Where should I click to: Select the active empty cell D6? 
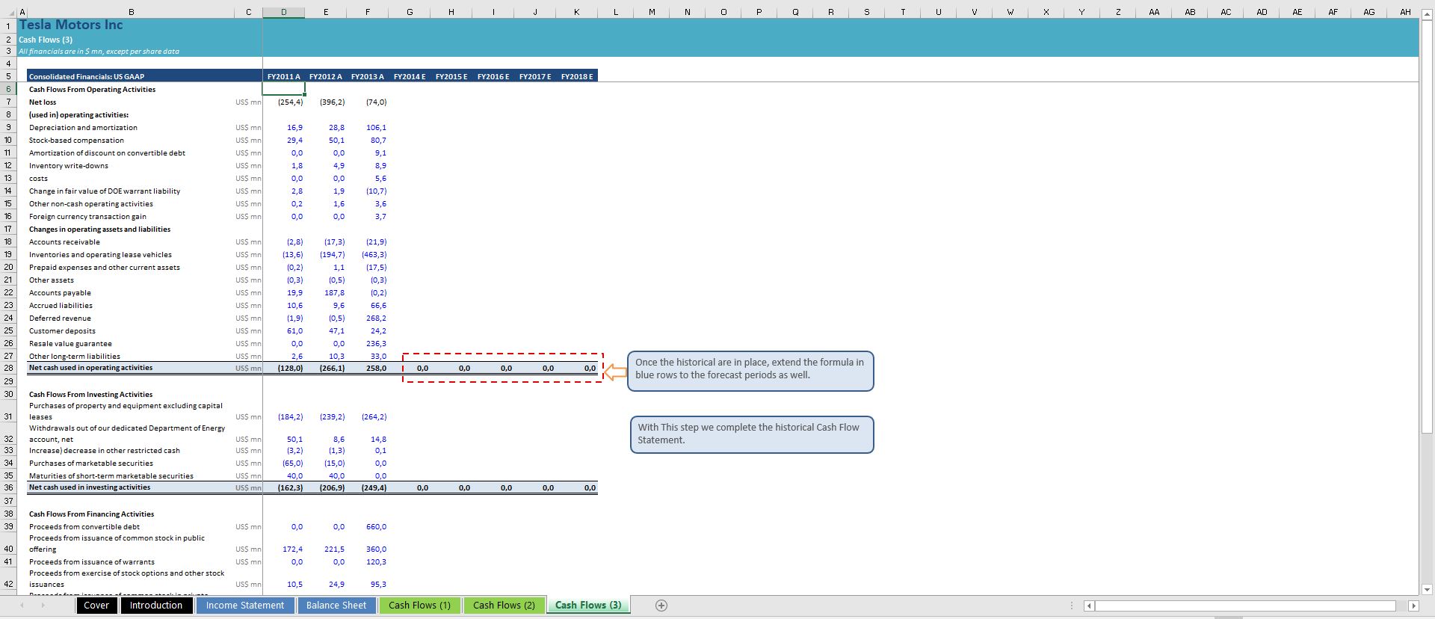point(284,89)
